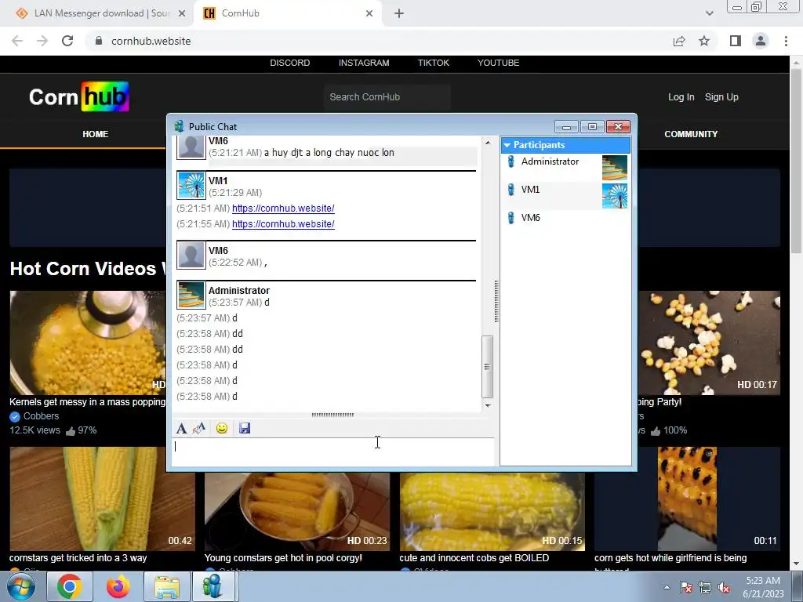This screenshot has width=803, height=602.
Task: Click the Administrator stairs avatar in chat messages
Action: [x=191, y=295]
